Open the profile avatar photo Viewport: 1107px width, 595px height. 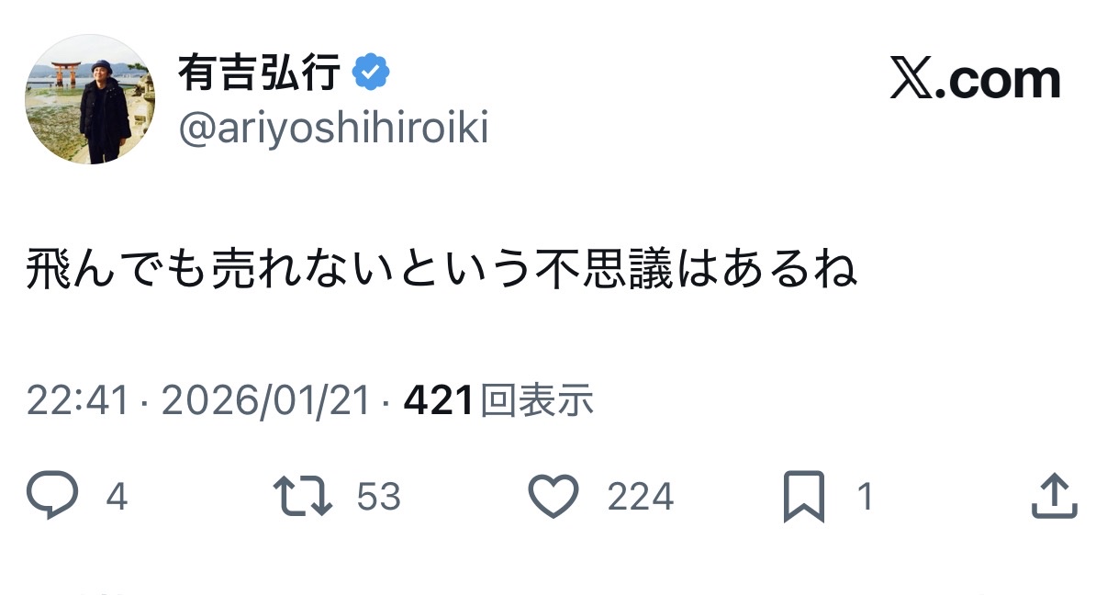click(x=90, y=99)
